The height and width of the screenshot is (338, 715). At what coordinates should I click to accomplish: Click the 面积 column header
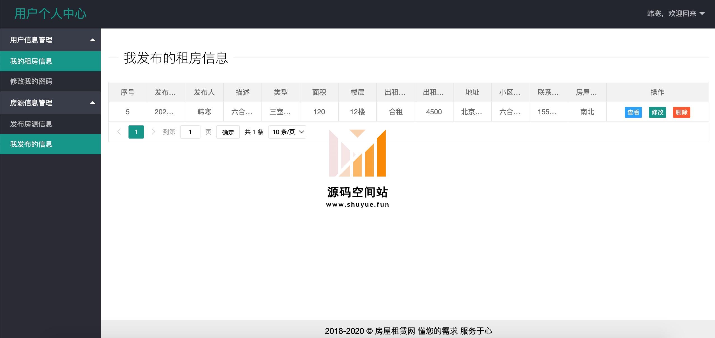click(x=319, y=92)
